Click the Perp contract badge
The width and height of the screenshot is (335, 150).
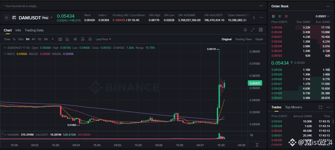45,18
